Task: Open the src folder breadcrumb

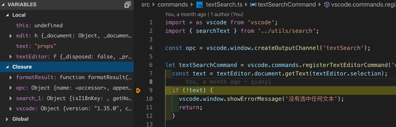Action: (145, 5)
